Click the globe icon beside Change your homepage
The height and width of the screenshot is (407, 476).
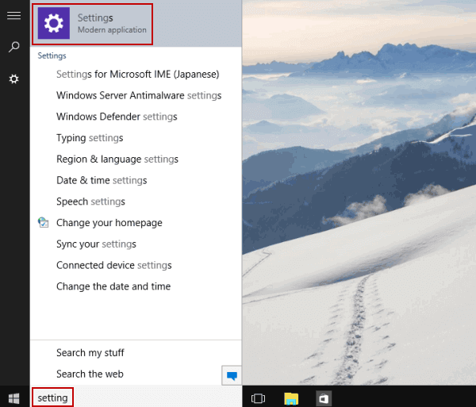coord(43,222)
